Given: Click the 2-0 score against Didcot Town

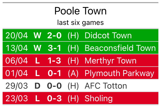Looking at the screenshot, I should tap(54, 35).
